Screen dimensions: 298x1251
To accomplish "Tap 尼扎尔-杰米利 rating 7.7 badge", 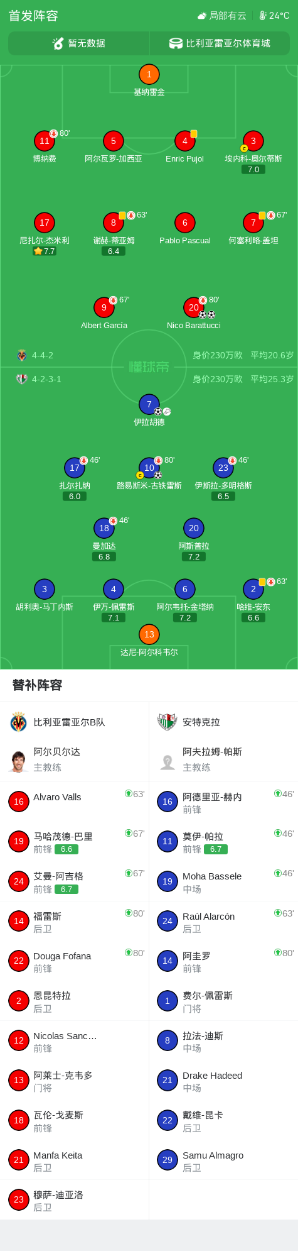I will [x=45, y=251].
